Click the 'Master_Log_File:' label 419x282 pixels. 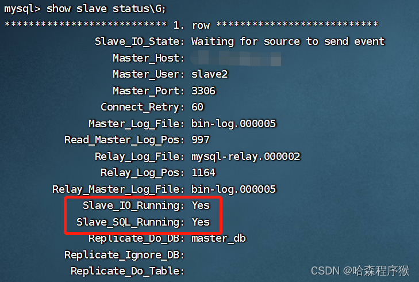click(137, 124)
